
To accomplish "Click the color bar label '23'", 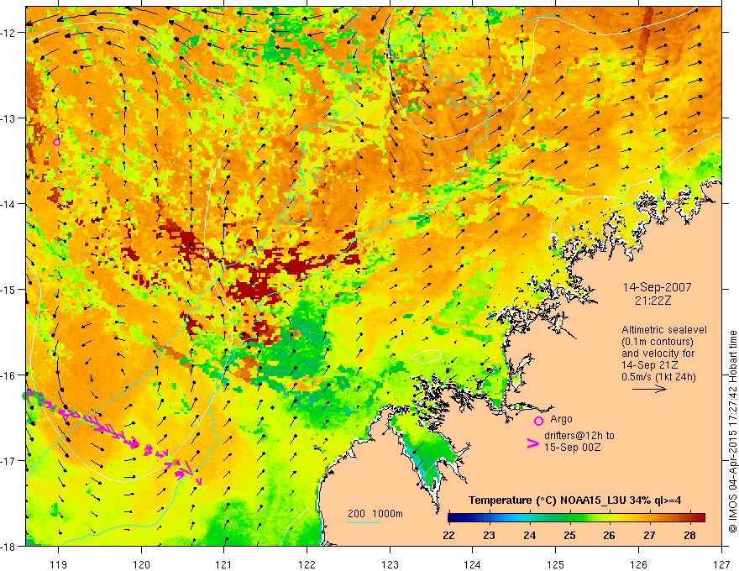I will pos(490,535).
